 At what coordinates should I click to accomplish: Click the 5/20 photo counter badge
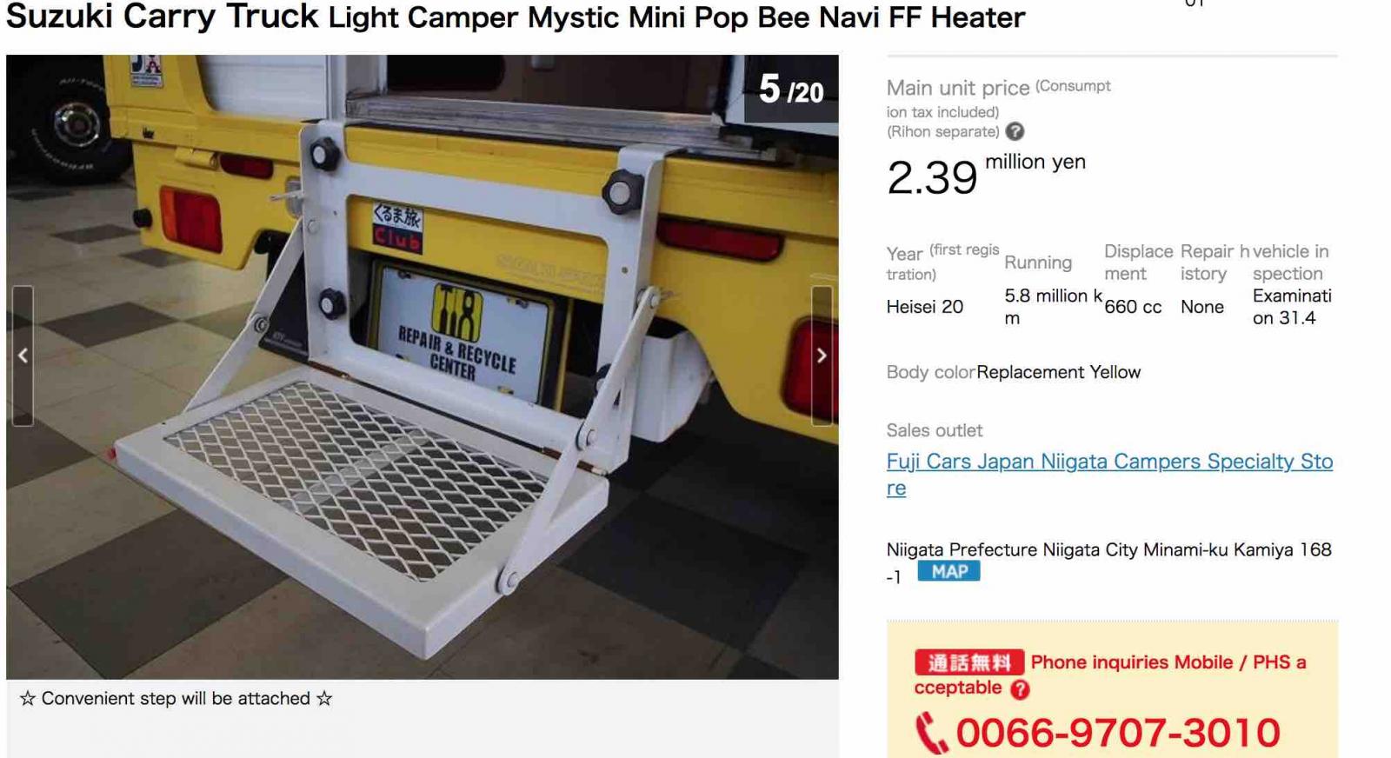tap(791, 89)
